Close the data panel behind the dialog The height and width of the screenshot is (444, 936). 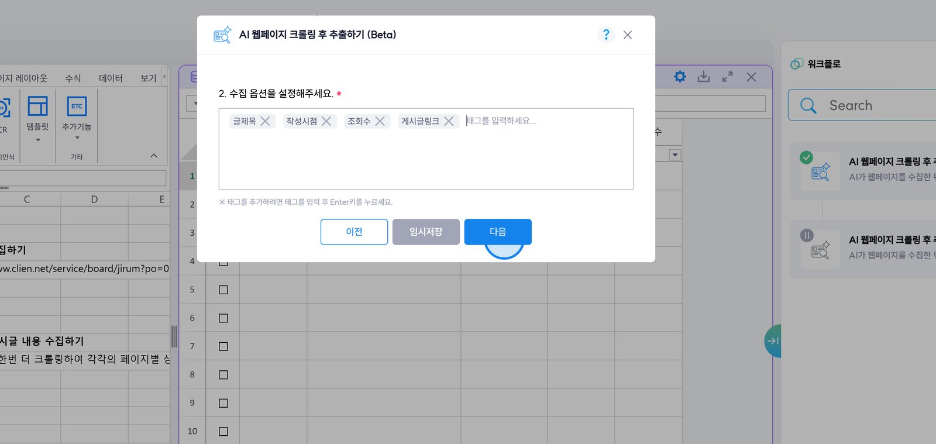click(x=752, y=77)
